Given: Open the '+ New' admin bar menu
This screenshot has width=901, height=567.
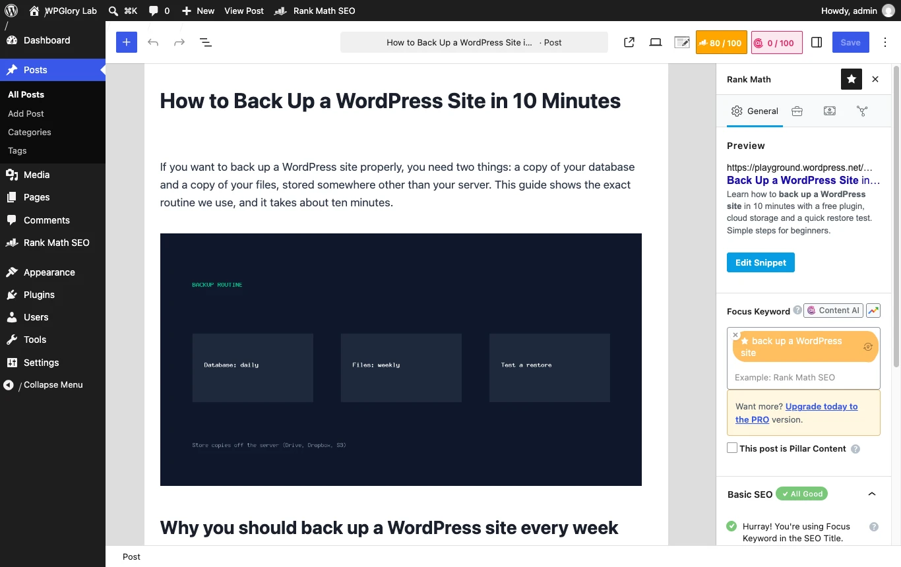Looking at the screenshot, I should tap(198, 11).
